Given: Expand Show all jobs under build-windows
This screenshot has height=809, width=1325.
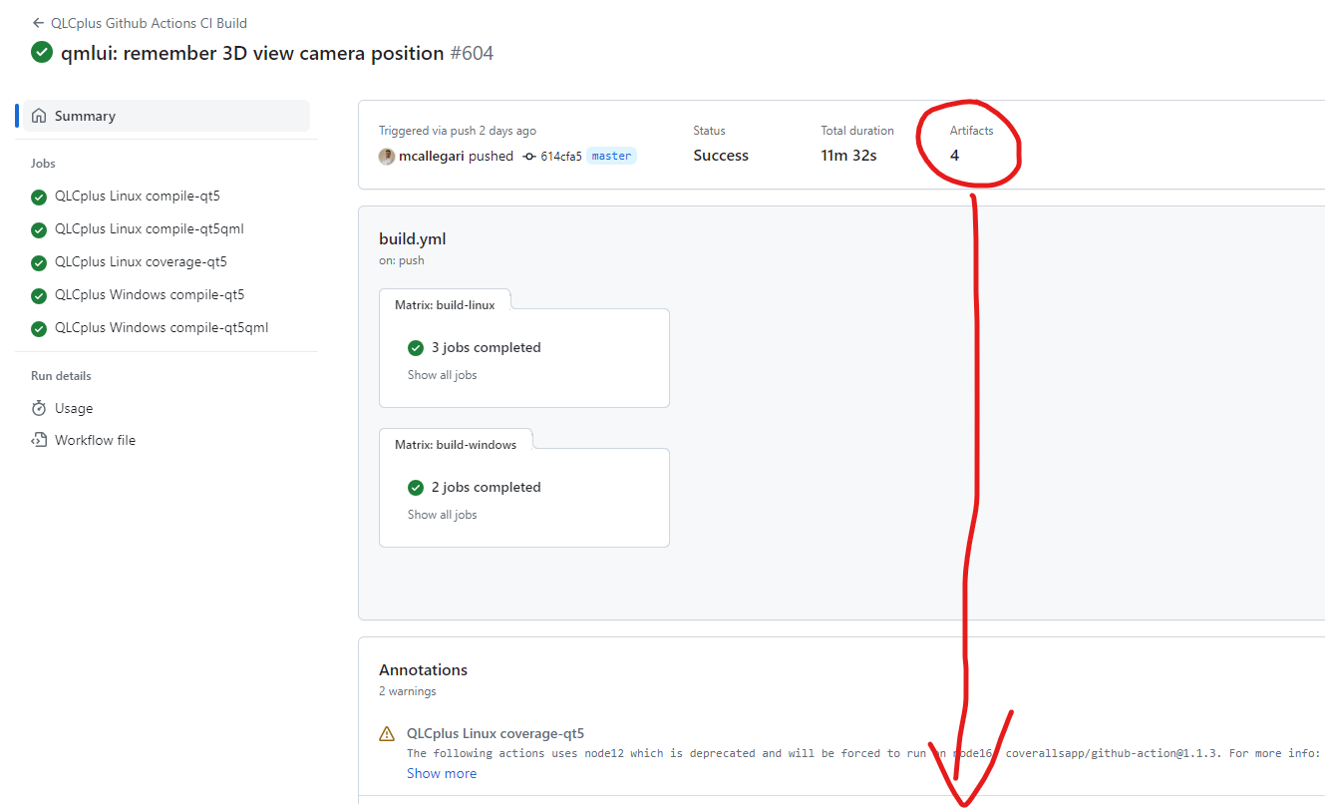Looking at the screenshot, I should coord(442,515).
